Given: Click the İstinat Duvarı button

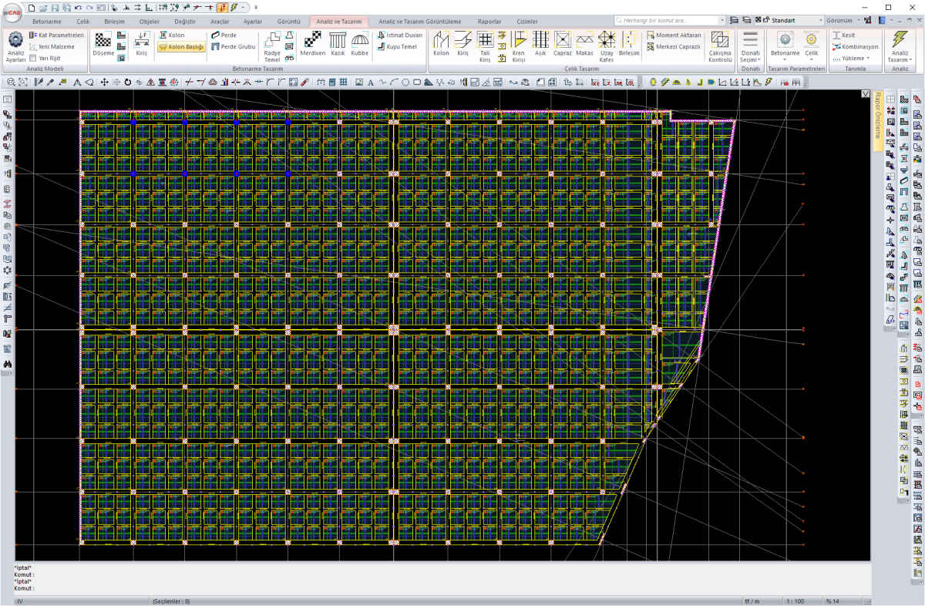Looking at the screenshot, I should click(399, 35).
